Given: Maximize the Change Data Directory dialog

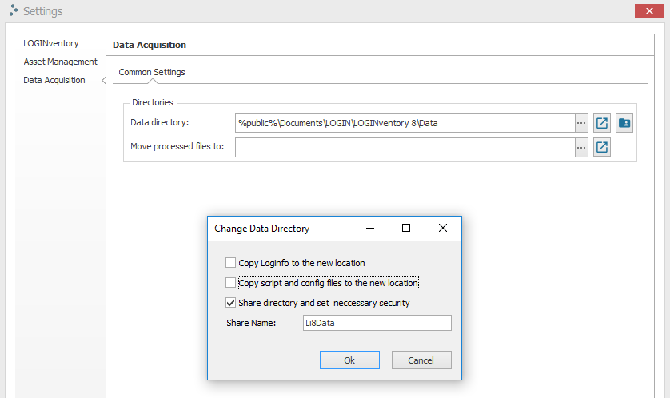Looking at the screenshot, I should (406, 228).
